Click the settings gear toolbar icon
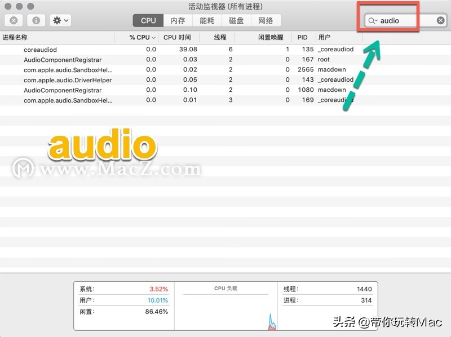 (x=56, y=21)
